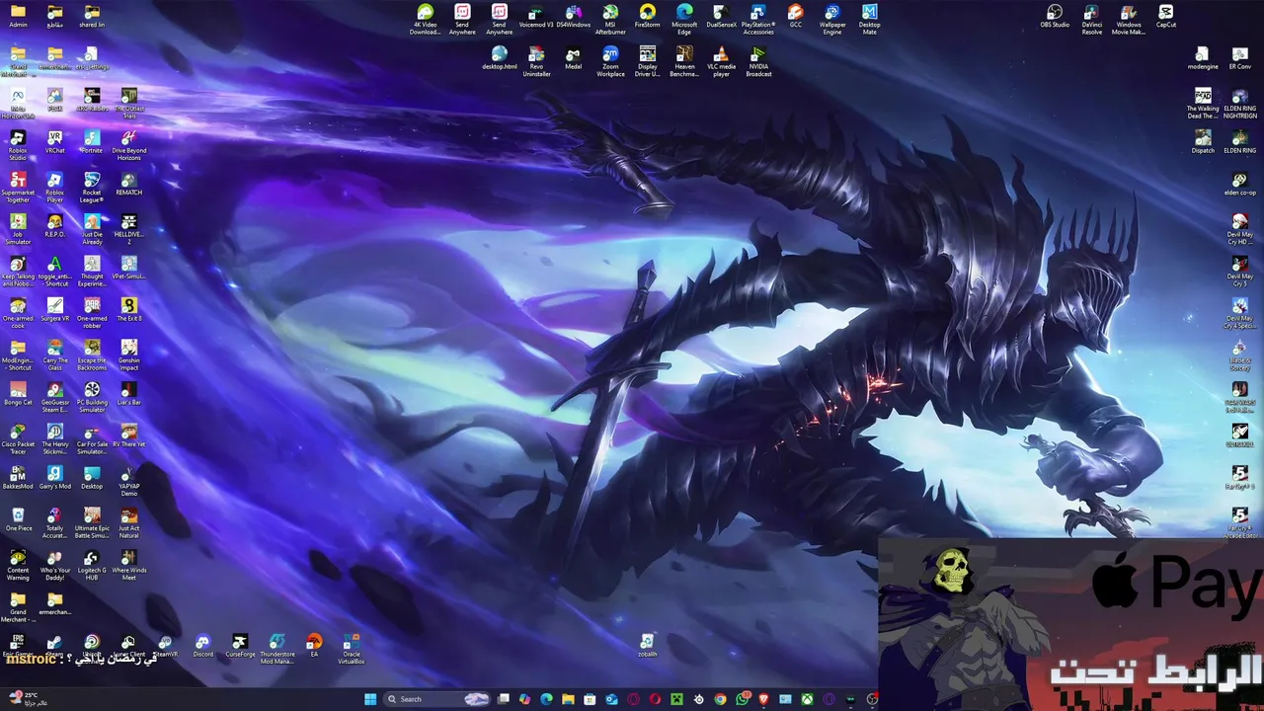The height and width of the screenshot is (711, 1264).
Task: Open File Explorer from taskbar
Action: pos(568,699)
